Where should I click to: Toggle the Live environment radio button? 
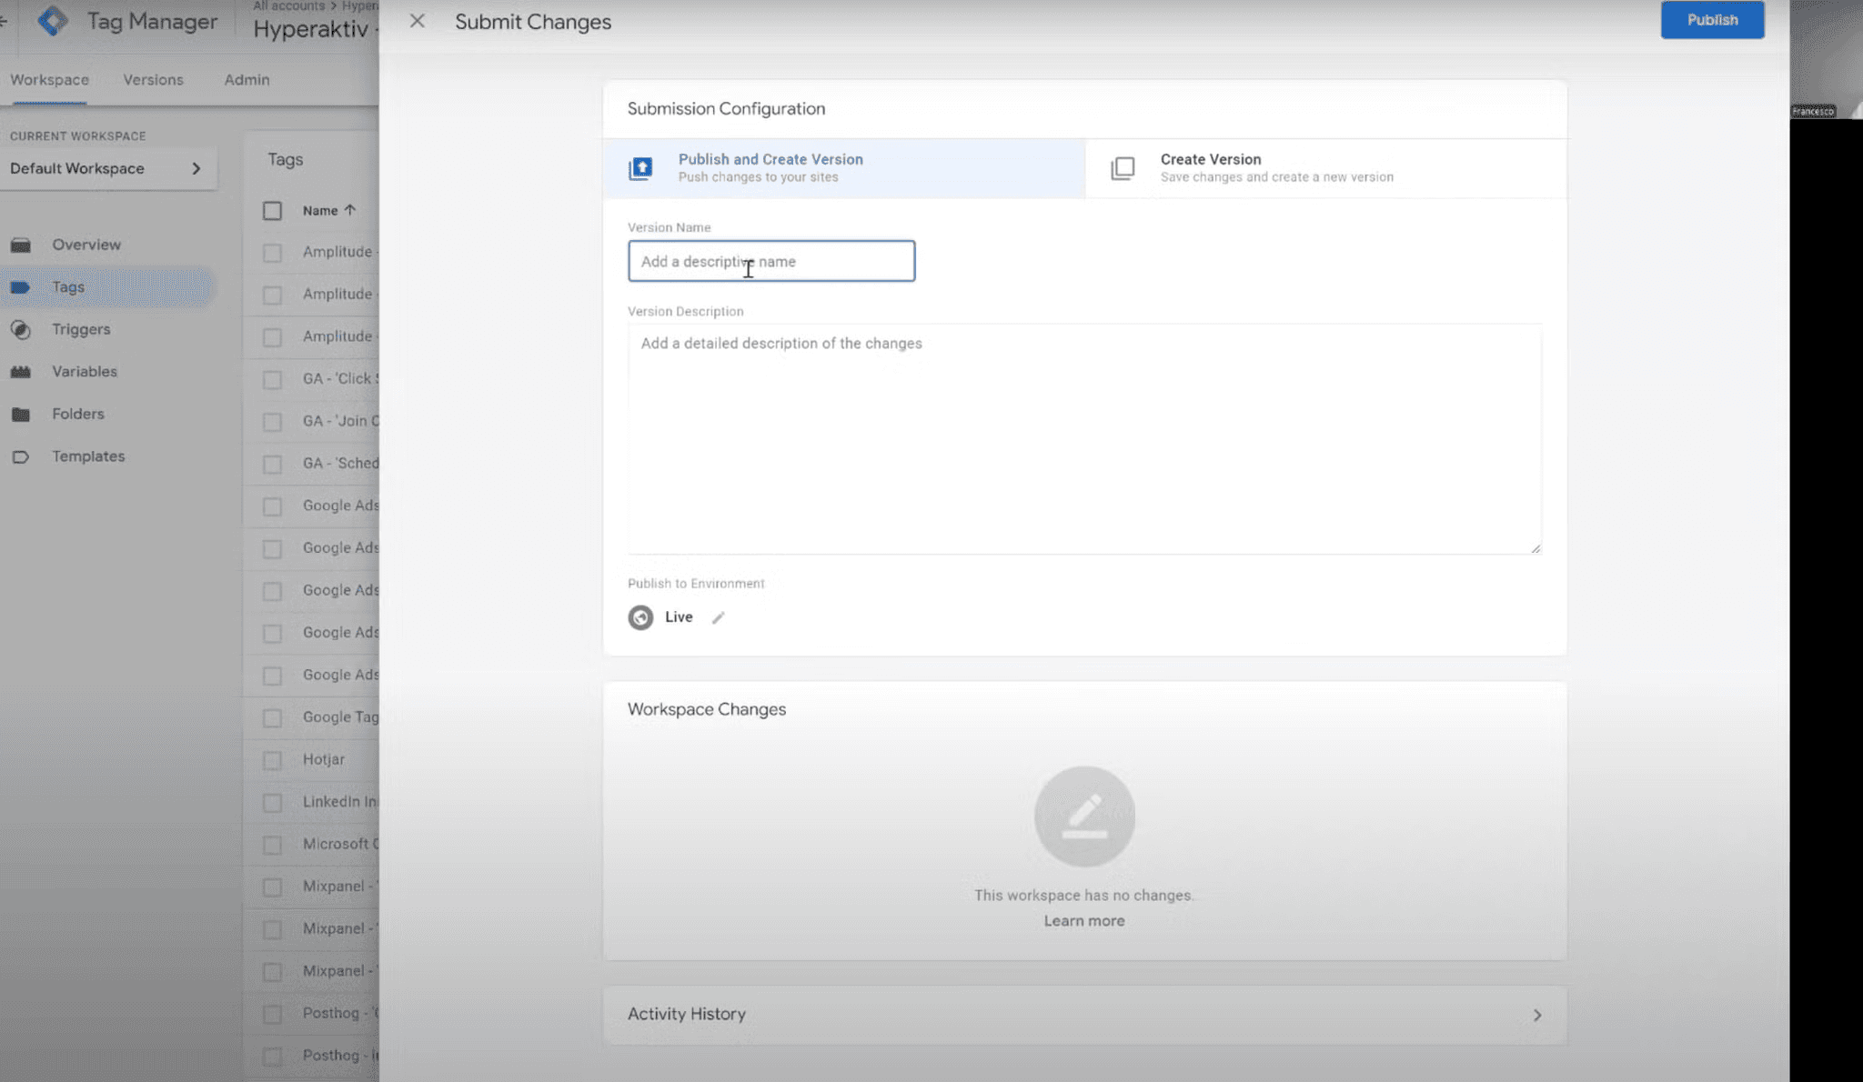click(x=640, y=616)
